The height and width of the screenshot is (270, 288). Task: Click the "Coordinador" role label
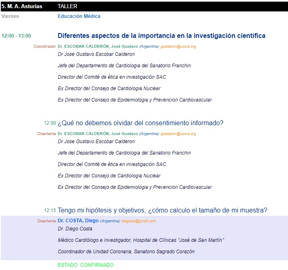click(x=44, y=46)
